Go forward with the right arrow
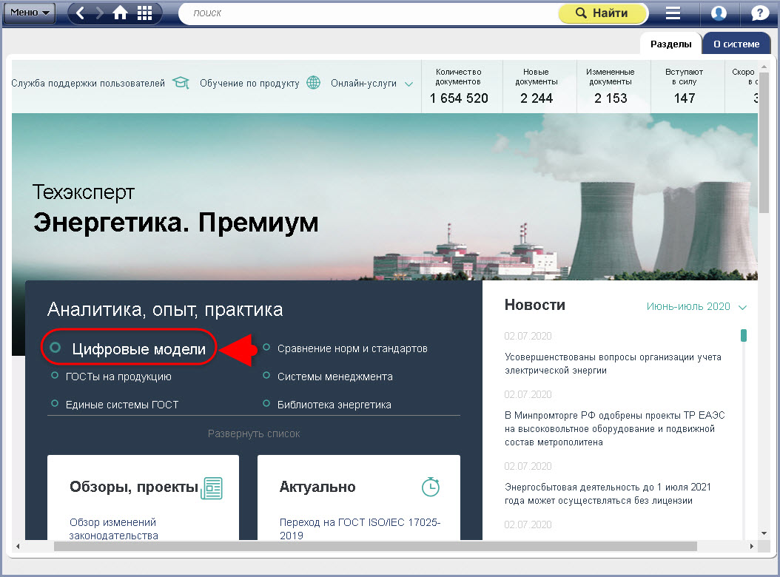 click(x=99, y=13)
